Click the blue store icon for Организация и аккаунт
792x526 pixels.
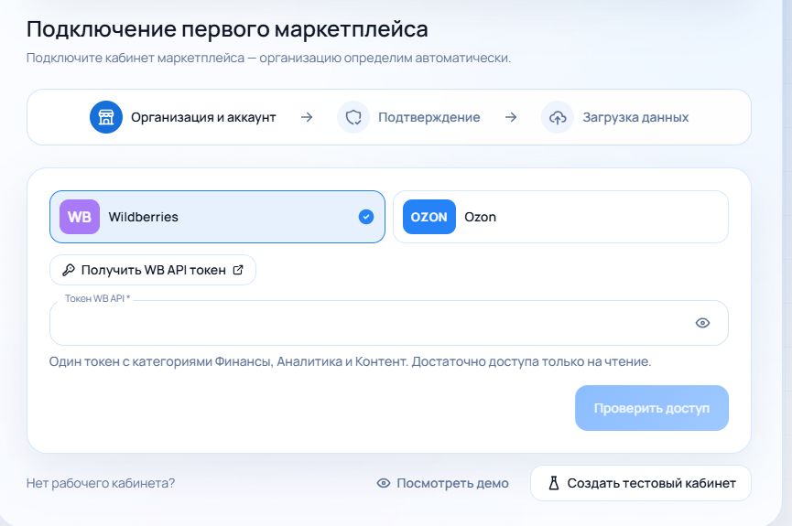(106, 117)
